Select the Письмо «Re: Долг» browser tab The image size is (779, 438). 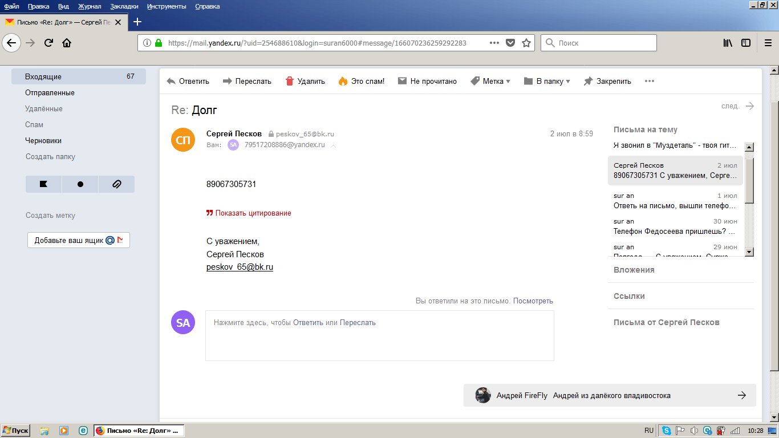(65, 22)
